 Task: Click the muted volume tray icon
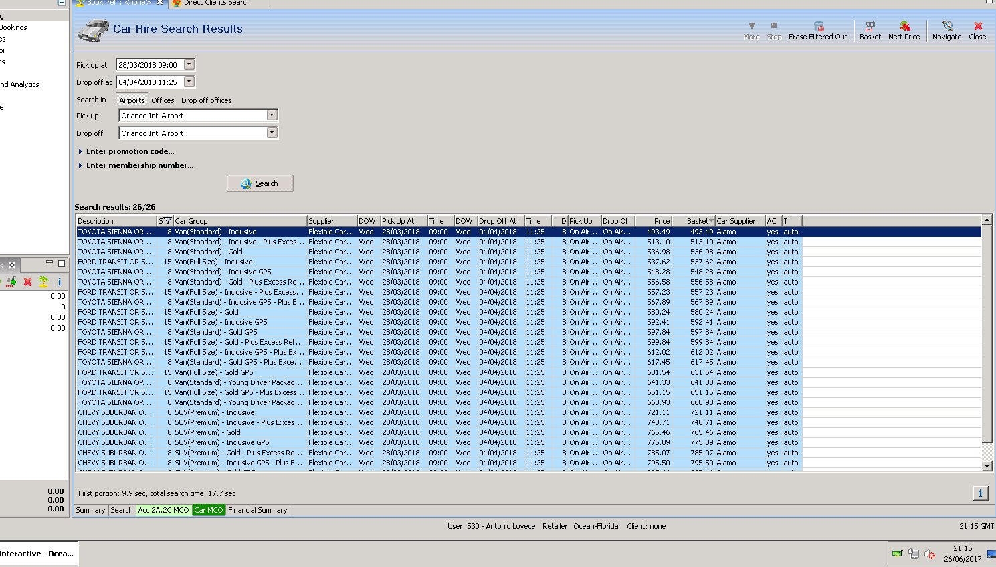tap(930, 554)
